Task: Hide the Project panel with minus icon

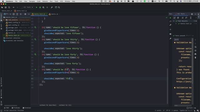Action: [x=29, y=14]
